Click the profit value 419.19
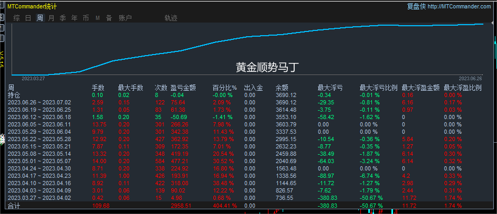The image size is (497, 214). click(x=179, y=154)
